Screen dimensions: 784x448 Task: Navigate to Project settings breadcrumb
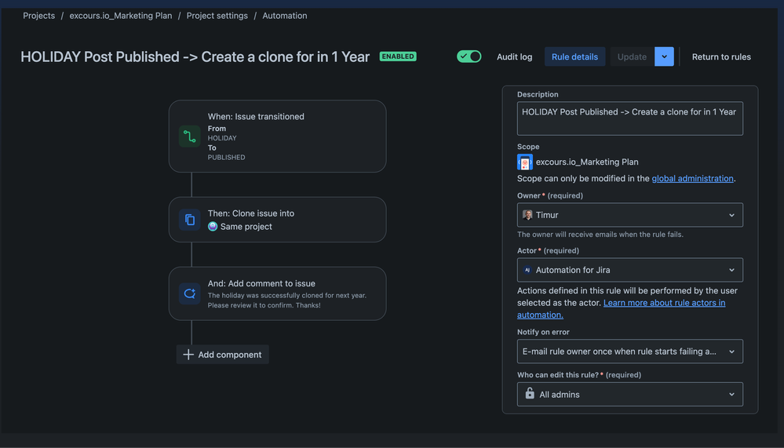click(217, 16)
